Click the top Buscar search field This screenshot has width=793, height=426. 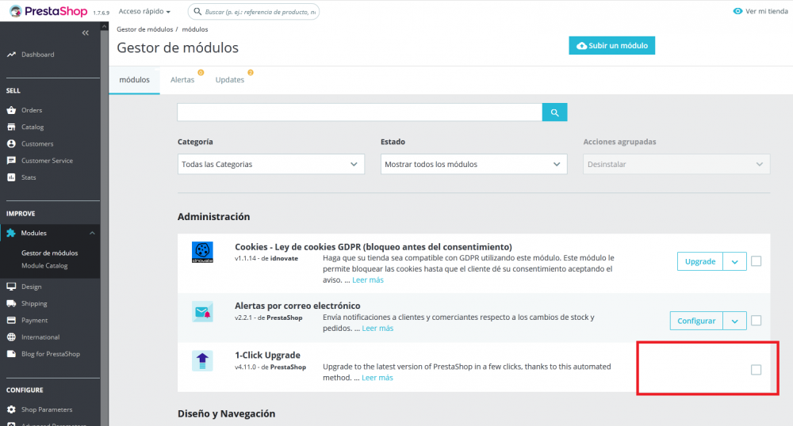(254, 11)
